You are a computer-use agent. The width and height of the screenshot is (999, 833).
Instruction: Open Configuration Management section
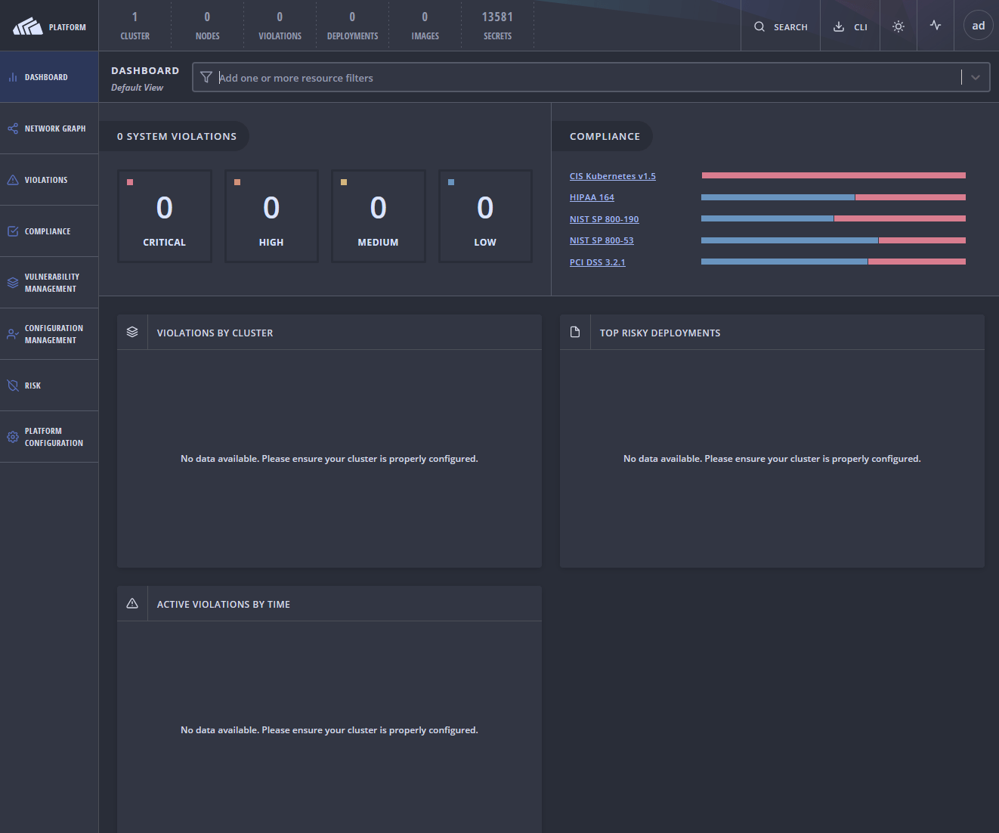point(49,334)
